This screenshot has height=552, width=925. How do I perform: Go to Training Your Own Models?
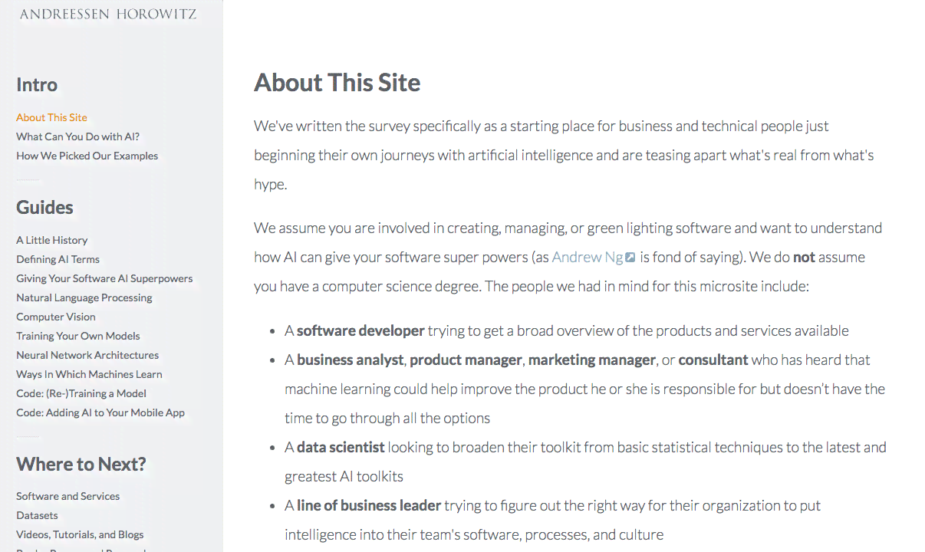click(78, 336)
